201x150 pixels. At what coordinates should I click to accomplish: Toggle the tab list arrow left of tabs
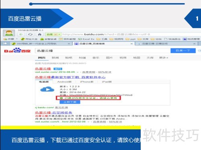click(x=5, y=43)
